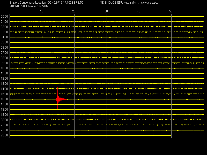Click the 01:00 hour row label
207x155 pixels.
[4, 22]
